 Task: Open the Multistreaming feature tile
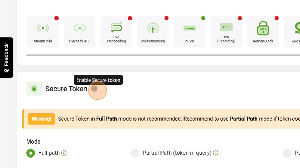pos(153,32)
